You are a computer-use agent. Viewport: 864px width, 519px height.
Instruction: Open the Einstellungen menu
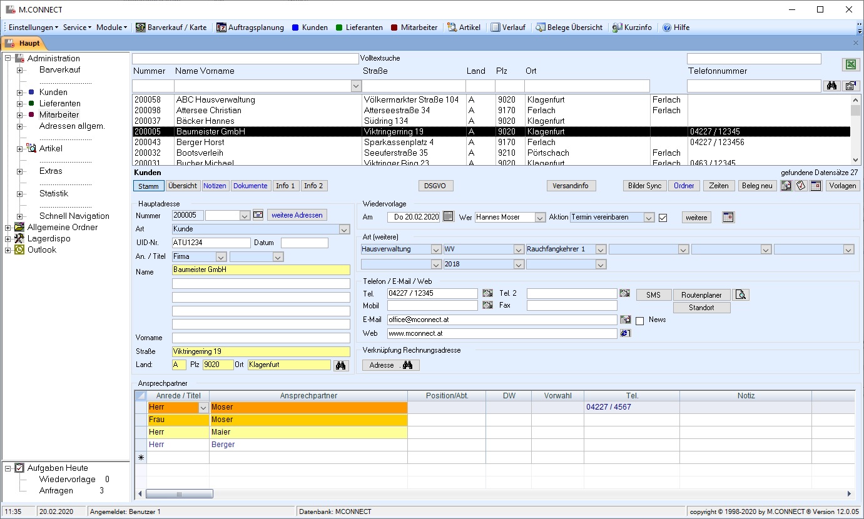point(33,28)
